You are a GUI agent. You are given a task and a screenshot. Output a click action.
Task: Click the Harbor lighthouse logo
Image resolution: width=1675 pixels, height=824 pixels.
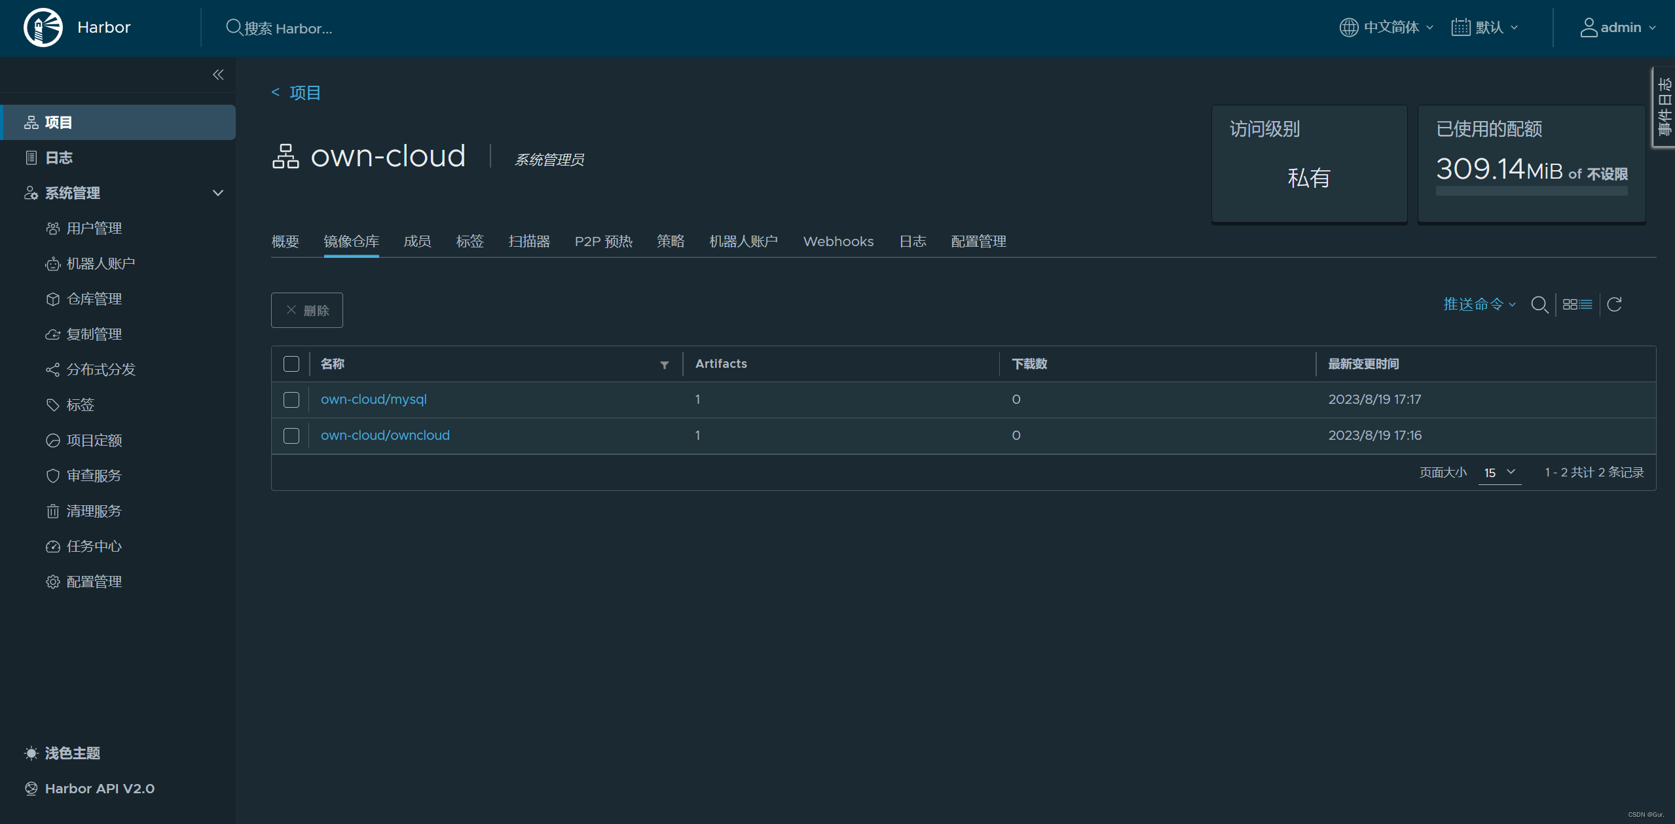(x=43, y=27)
